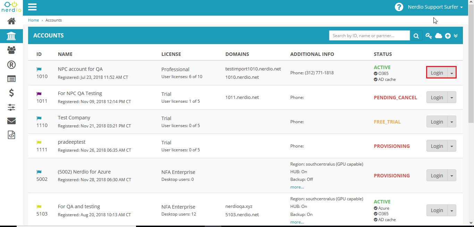Login to For NPC QA Testing account
This screenshot has width=474, height=227.
[x=437, y=98]
